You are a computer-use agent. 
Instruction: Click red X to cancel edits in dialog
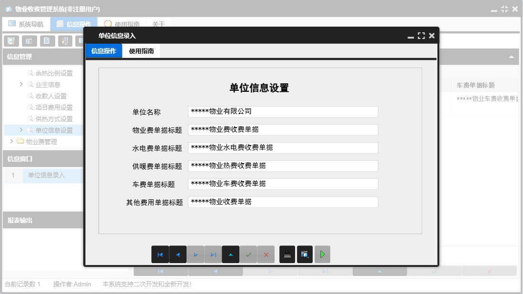pos(266,255)
